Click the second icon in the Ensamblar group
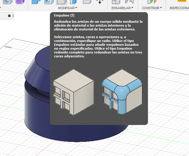Viewport: 189px width, 156px height. pyautogui.click(x=128, y=2)
